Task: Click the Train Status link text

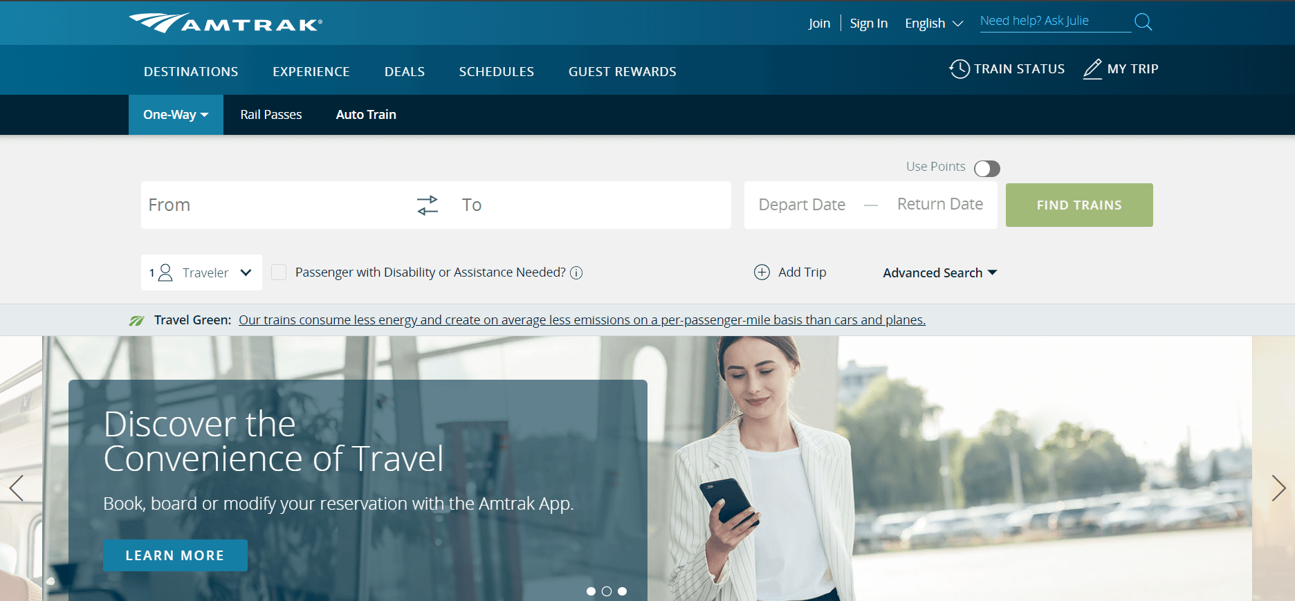Action: [x=1020, y=68]
